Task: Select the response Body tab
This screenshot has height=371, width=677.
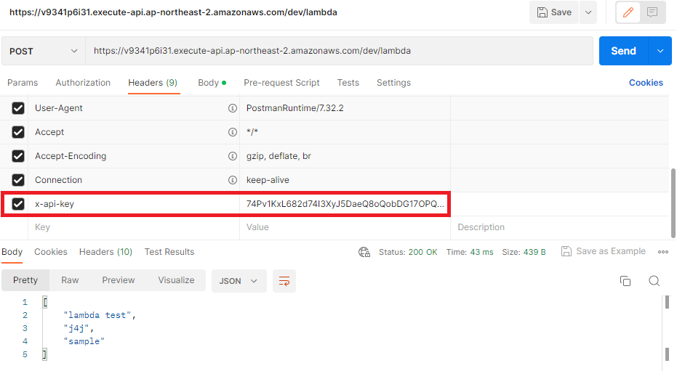Action: click(x=12, y=252)
